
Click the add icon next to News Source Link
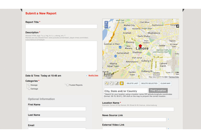click(x=168, y=119)
